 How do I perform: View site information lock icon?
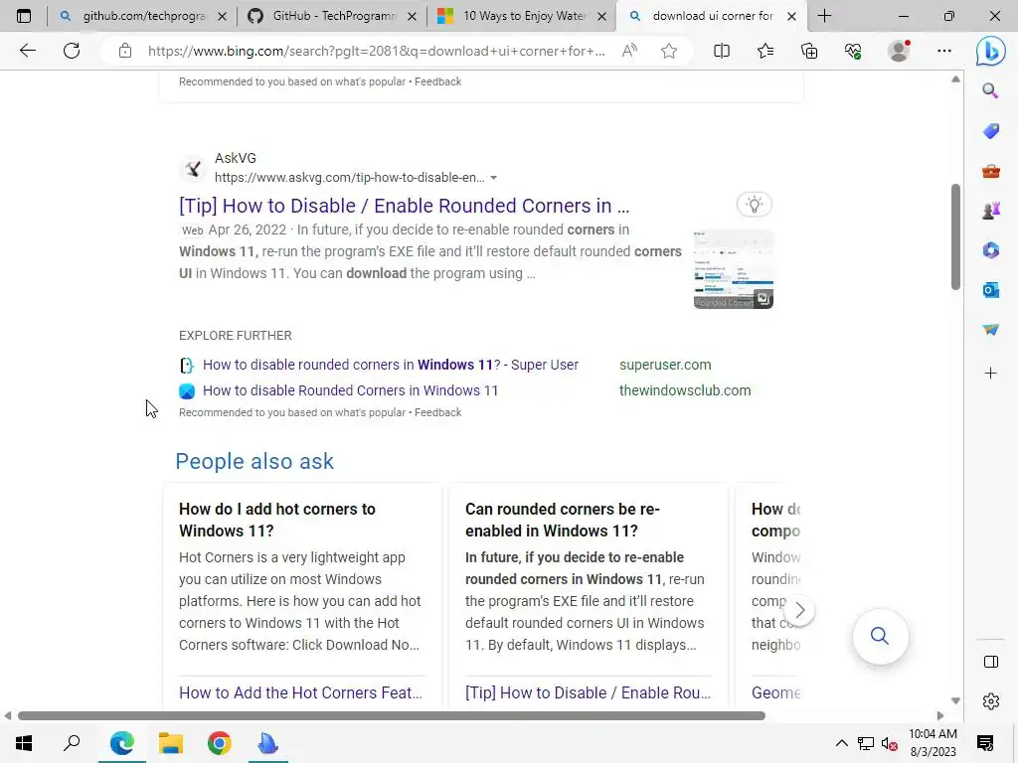[x=125, y=51]
